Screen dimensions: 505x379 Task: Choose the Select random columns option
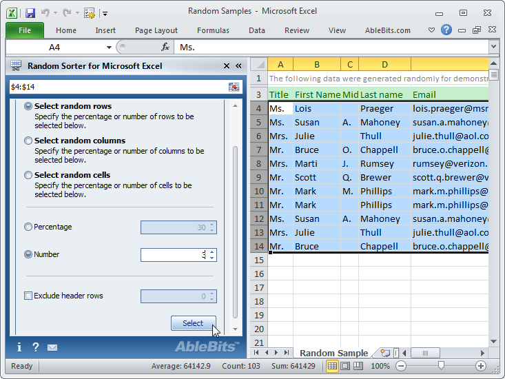(x=28, y=141)
